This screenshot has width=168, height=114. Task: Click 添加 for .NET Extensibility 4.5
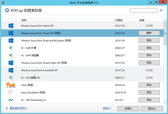click(x=149, y=100)
